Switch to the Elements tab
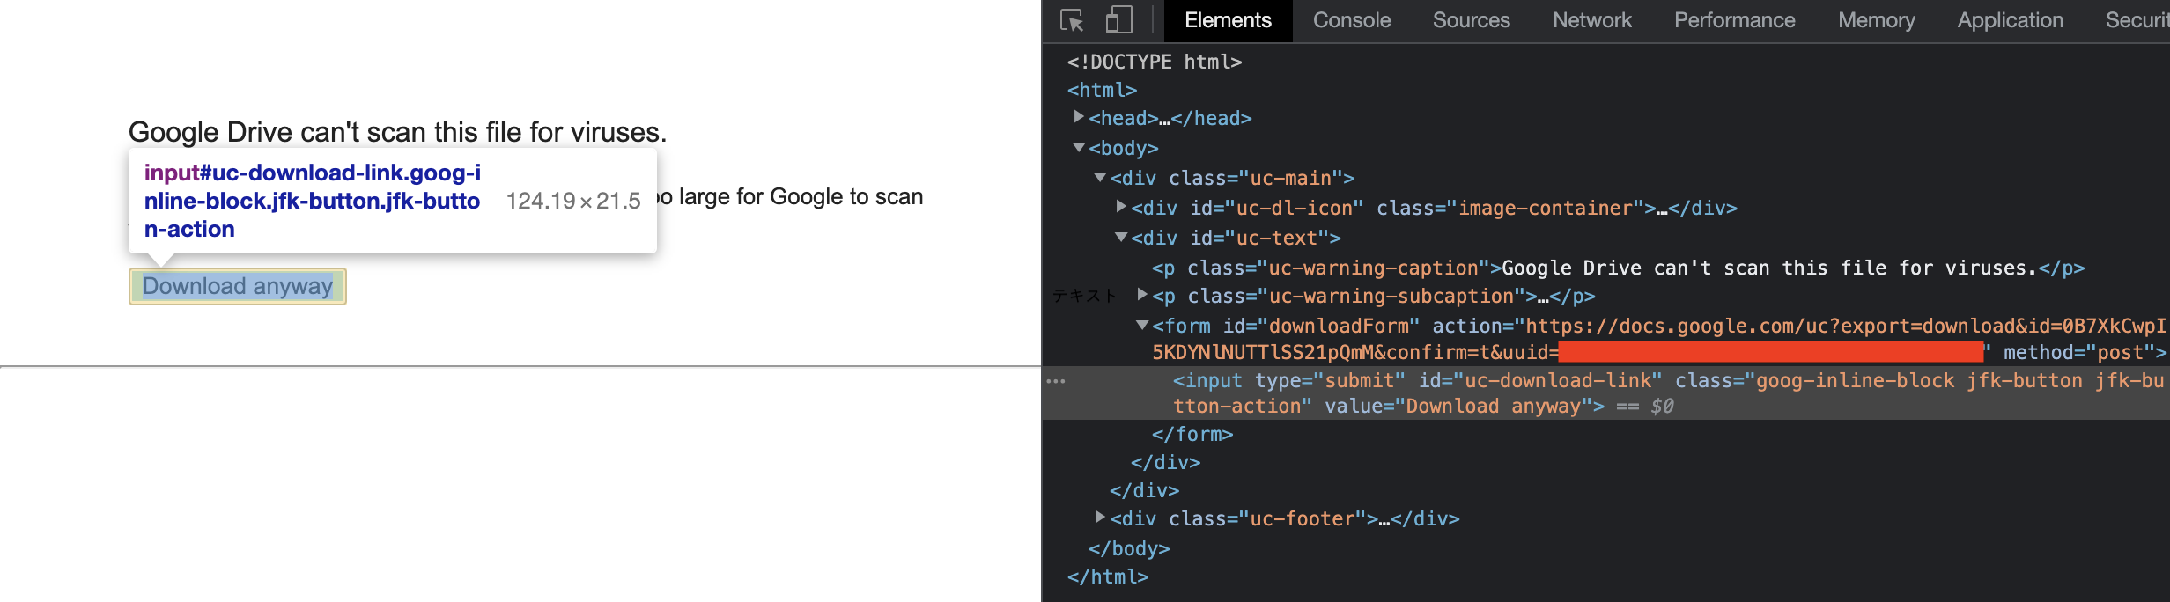The width and height of the screenshot is (2170, 602). pos(1228,20)
